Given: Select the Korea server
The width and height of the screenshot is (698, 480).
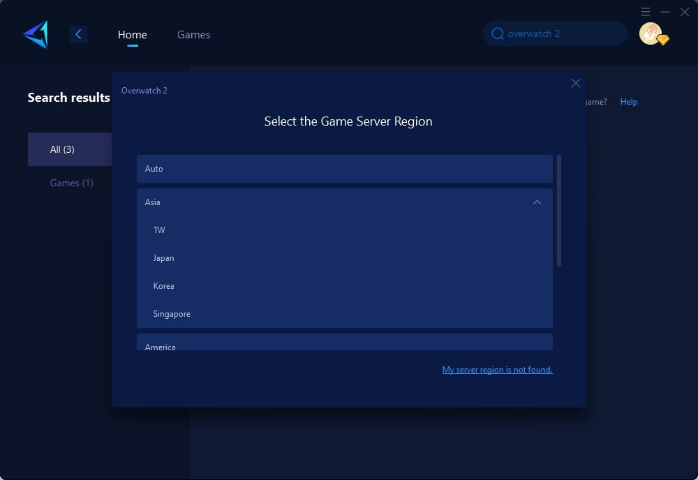Looking at the screenshot, I should pyautogui.click(x=345, y=286).
